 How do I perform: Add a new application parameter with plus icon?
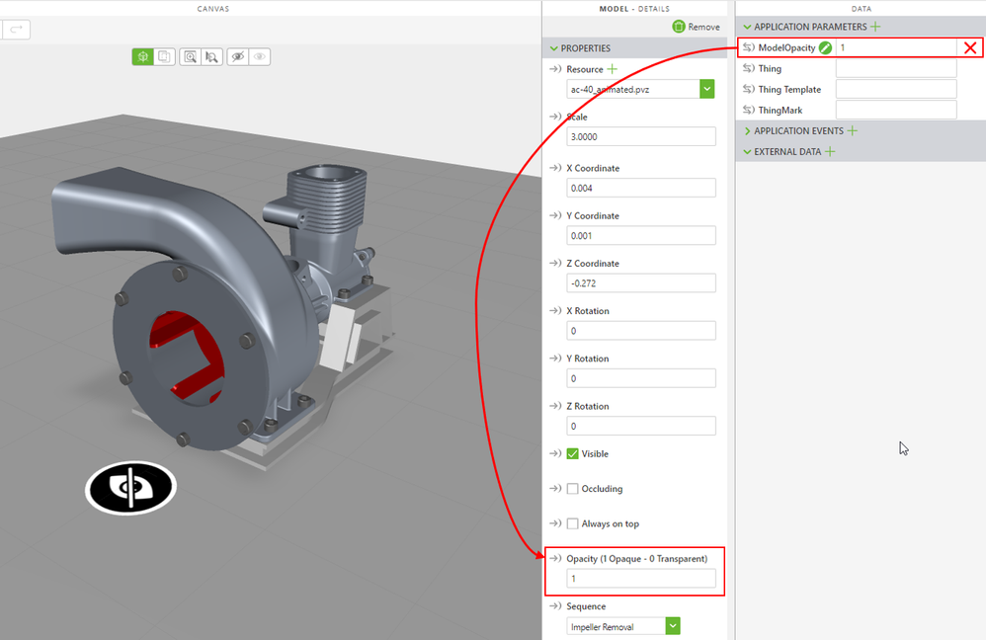pyautogui.click(x=875, y=27)
